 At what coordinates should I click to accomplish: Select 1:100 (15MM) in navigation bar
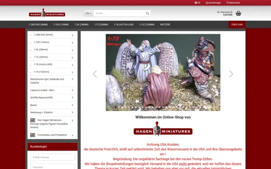pos(61,24)
